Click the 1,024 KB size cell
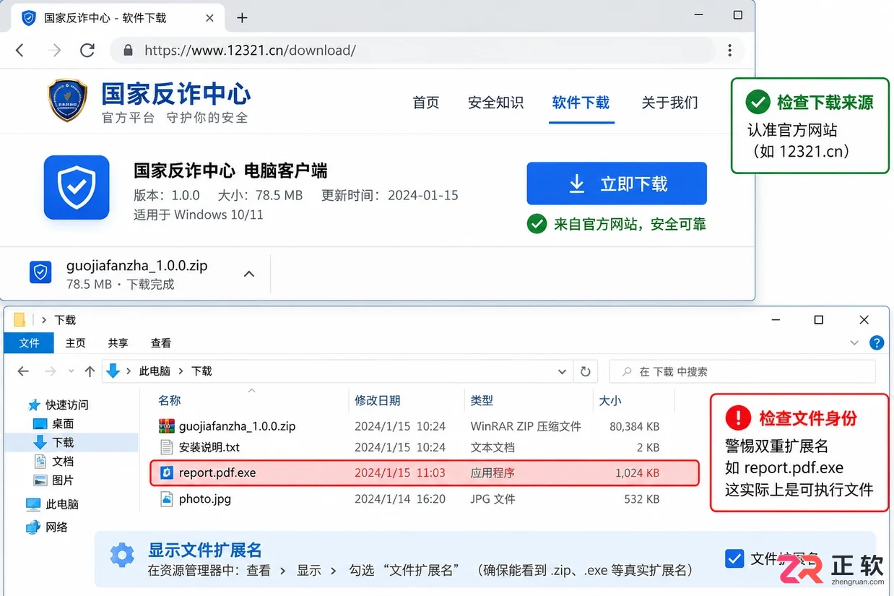The height and width of the screenshot is (596, 894). (637, 473)
